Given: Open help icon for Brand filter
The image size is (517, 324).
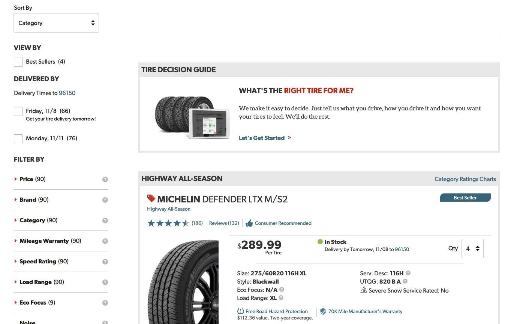Looking at the screenshot, I should click(x=105, y=200).
